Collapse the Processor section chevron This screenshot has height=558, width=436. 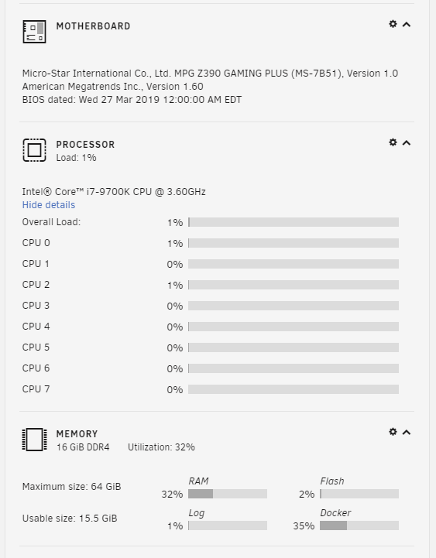407,142
